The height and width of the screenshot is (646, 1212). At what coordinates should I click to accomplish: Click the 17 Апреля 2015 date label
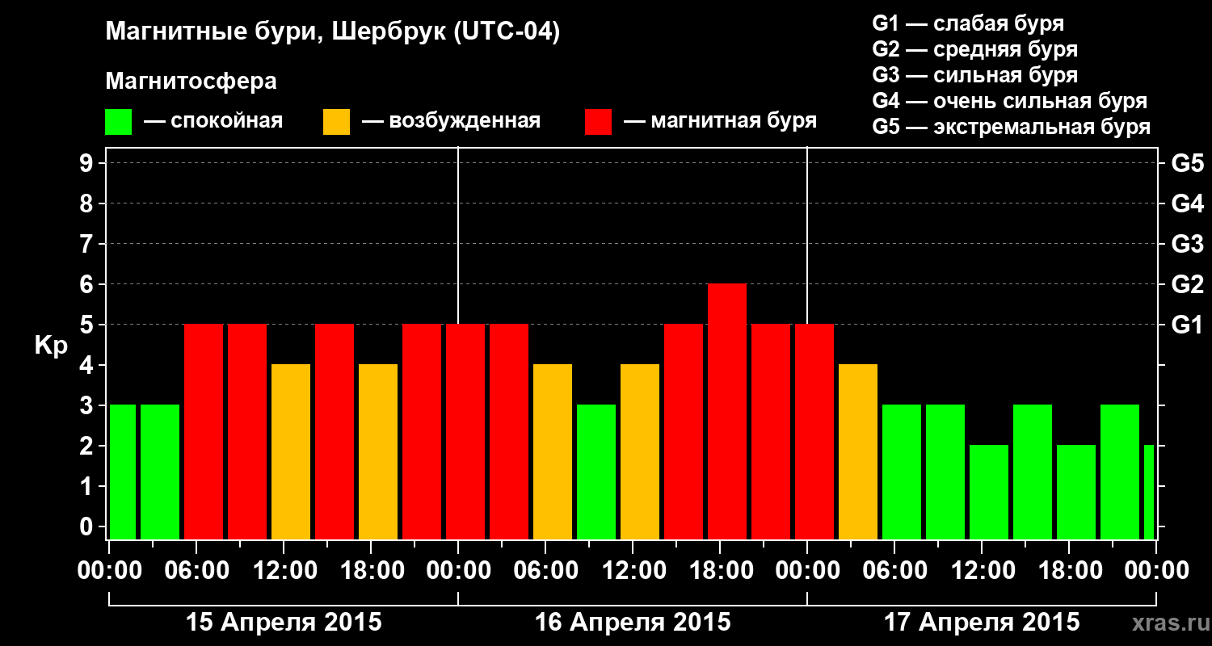(982, 622)
